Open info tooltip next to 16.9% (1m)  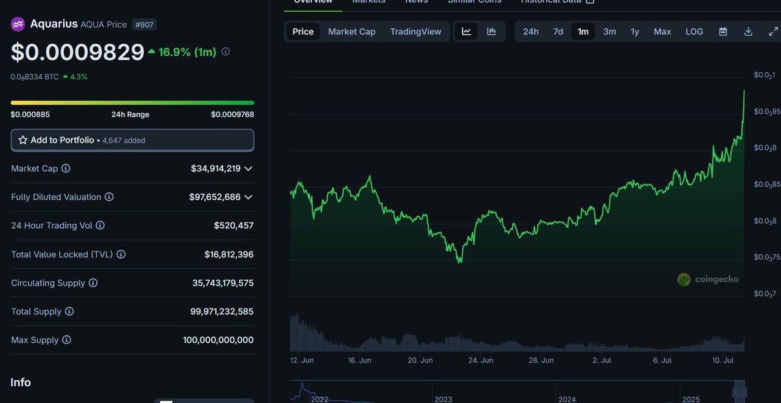(226, 51)
